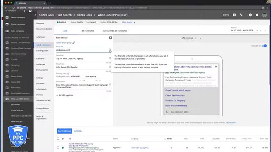Open the reports chart icon in header
The height and width of the screenshot is (152, 271).
point(234,15)
